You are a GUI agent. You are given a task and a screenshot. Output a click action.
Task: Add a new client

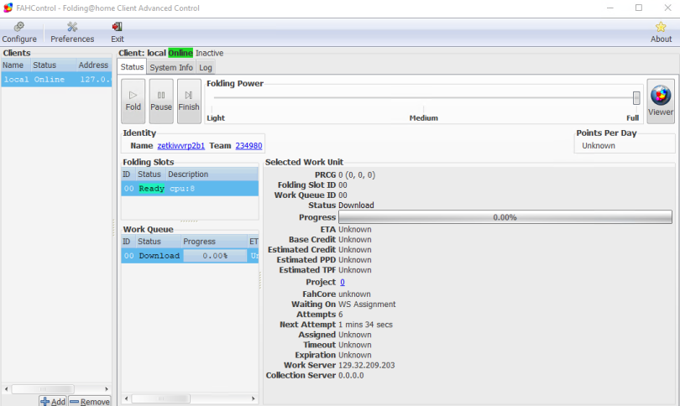(53, 401)
